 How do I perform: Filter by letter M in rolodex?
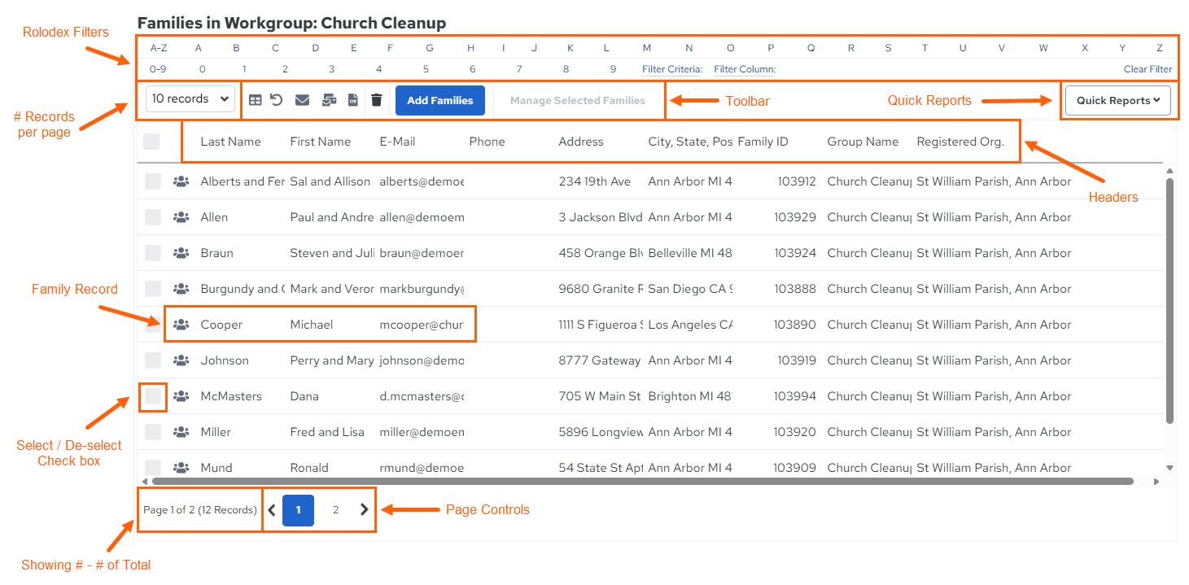[x=647, y=48]
